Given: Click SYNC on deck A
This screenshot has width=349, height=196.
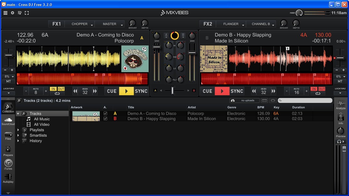Looking at the screenshot, I should click(141, 91).
